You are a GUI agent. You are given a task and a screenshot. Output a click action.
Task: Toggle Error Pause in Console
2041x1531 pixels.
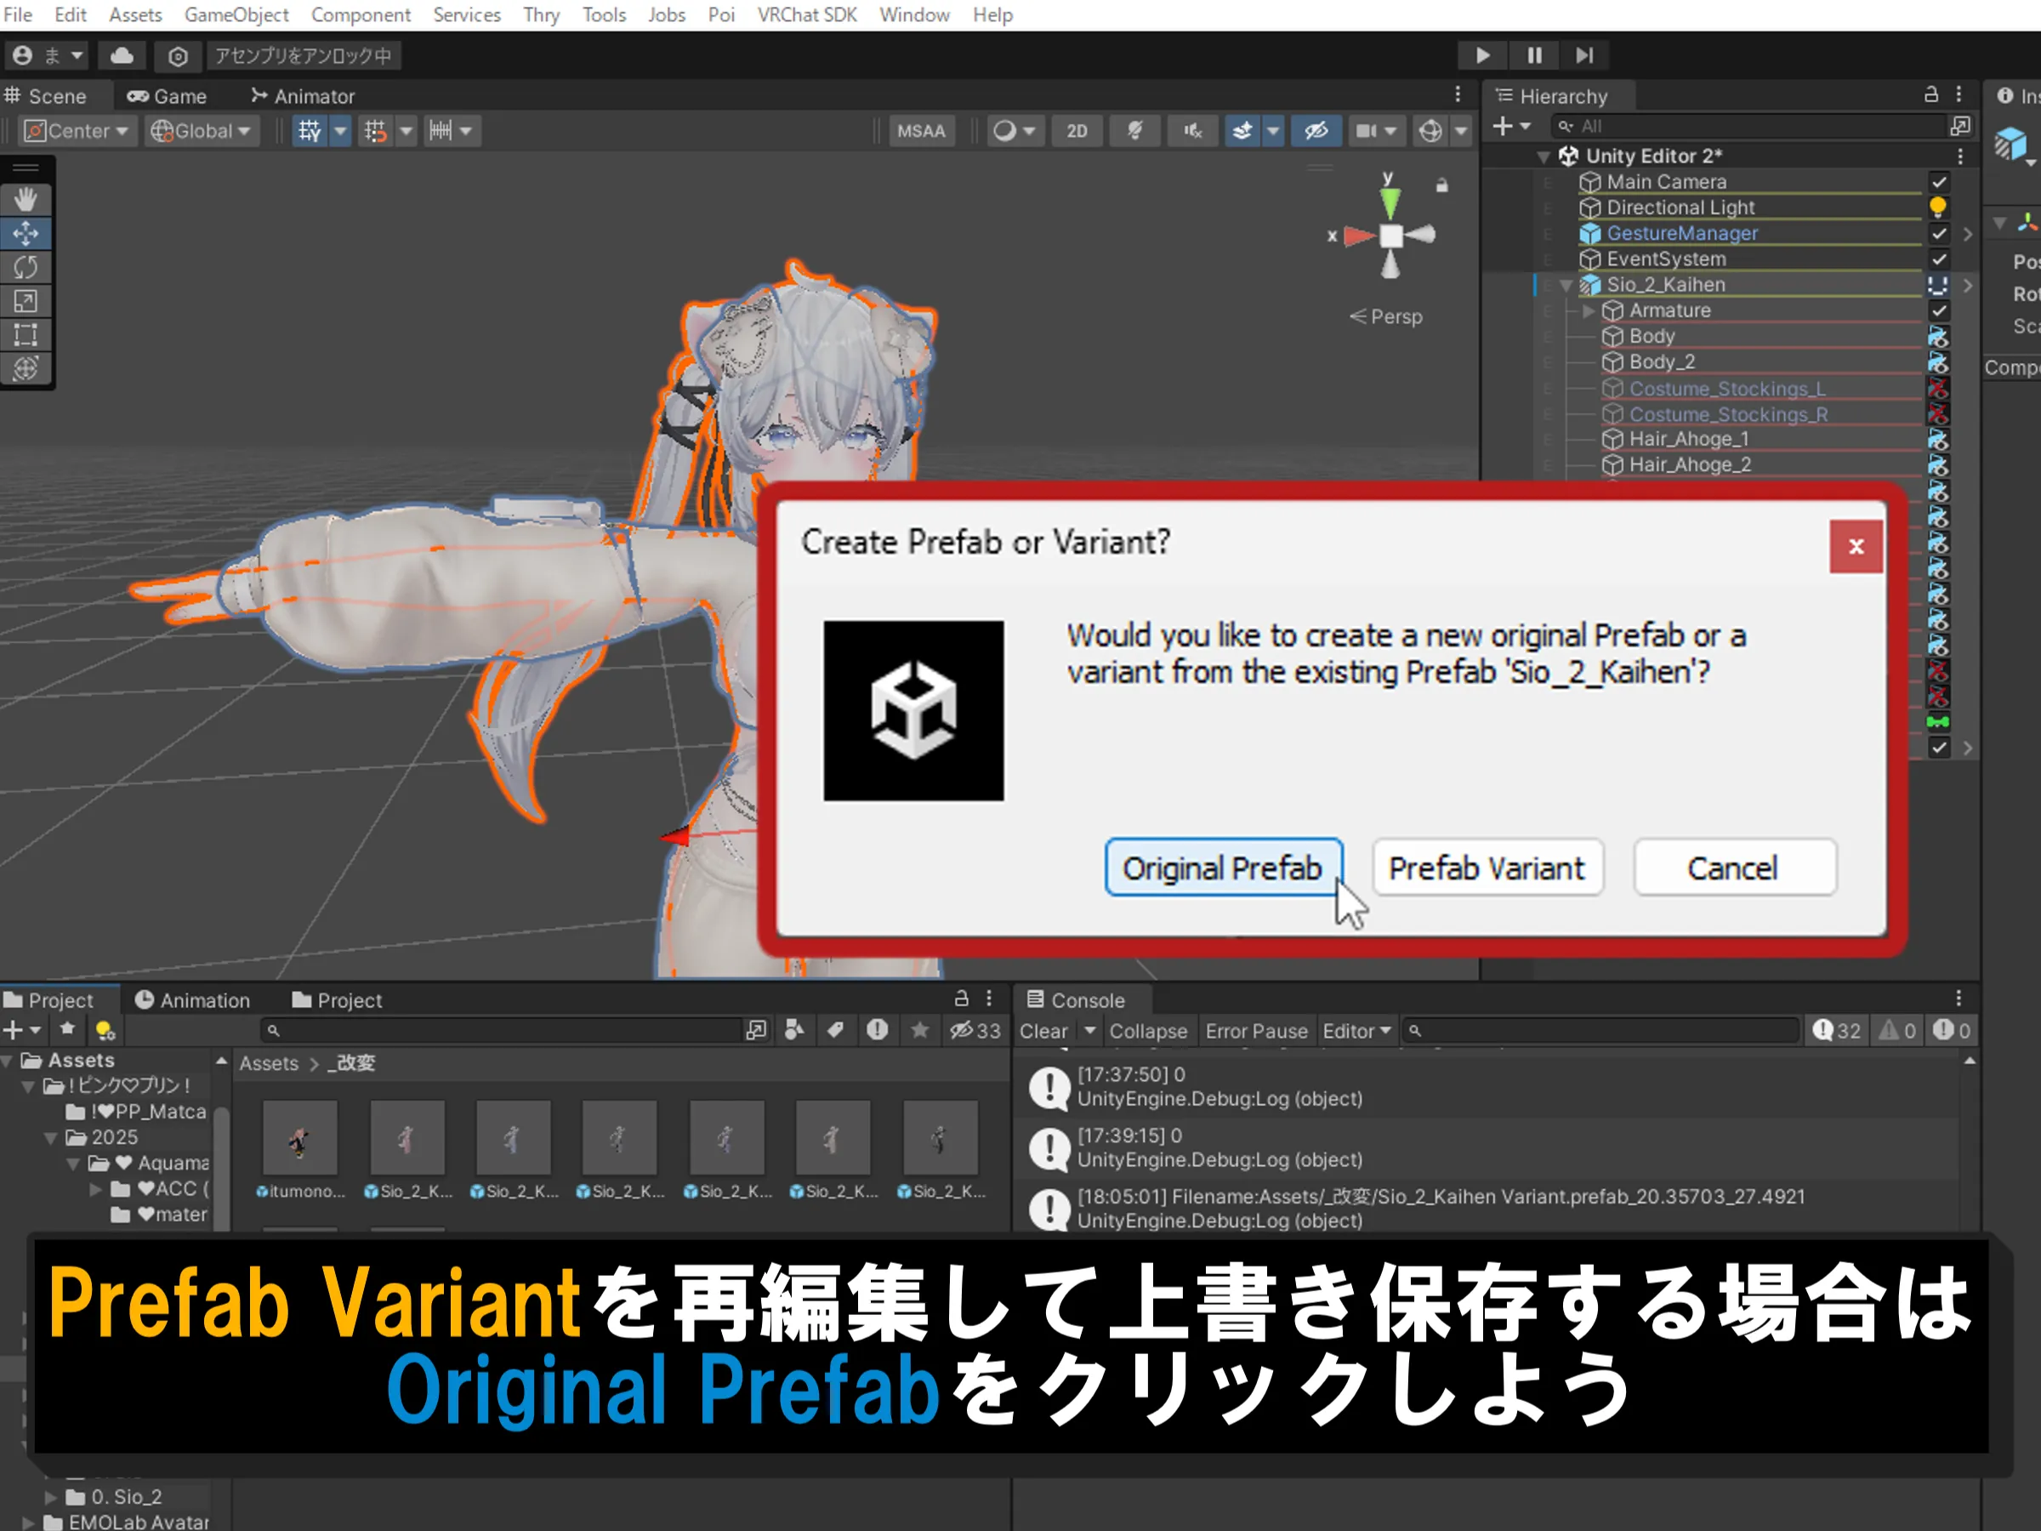click(1257, 1031)
